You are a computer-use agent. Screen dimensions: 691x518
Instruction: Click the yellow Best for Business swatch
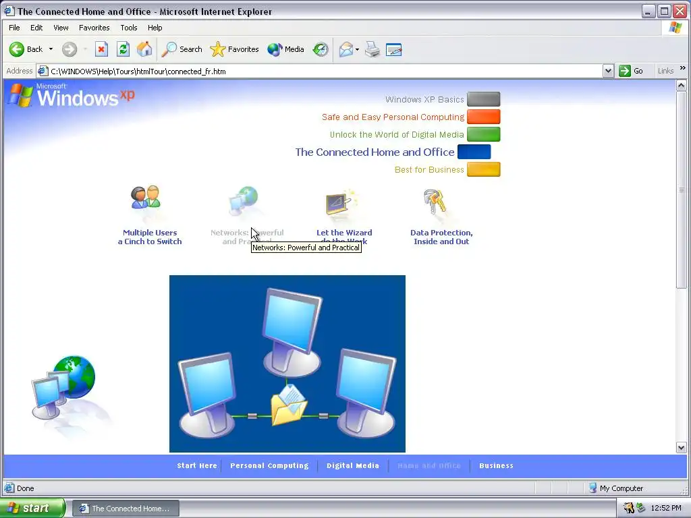click(x=483, y=169)
